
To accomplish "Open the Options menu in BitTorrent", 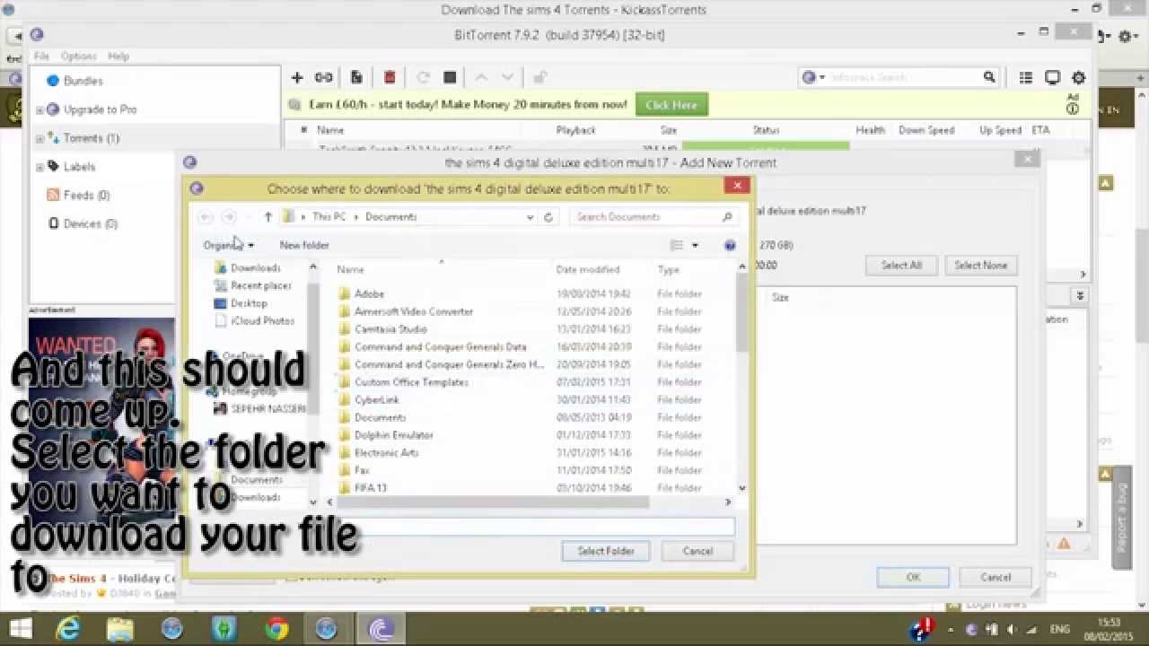I will (x=79, y=56).
